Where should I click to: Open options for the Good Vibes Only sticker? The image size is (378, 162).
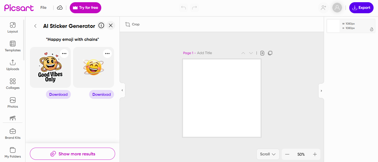tap(64, 54)
